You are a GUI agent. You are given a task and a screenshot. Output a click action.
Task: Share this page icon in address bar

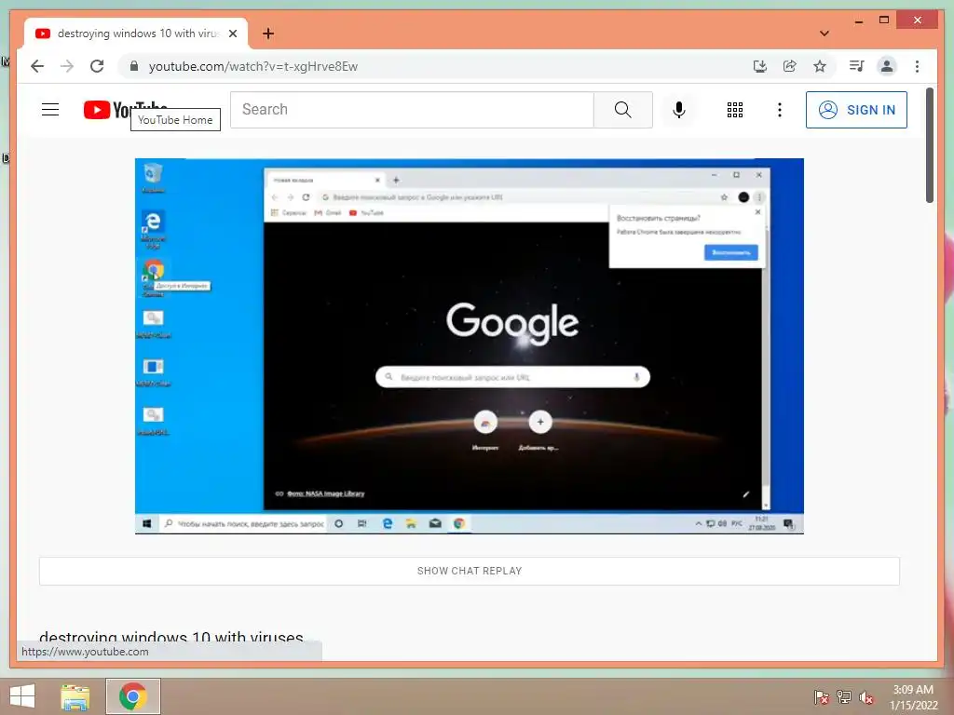click(790, 66)
